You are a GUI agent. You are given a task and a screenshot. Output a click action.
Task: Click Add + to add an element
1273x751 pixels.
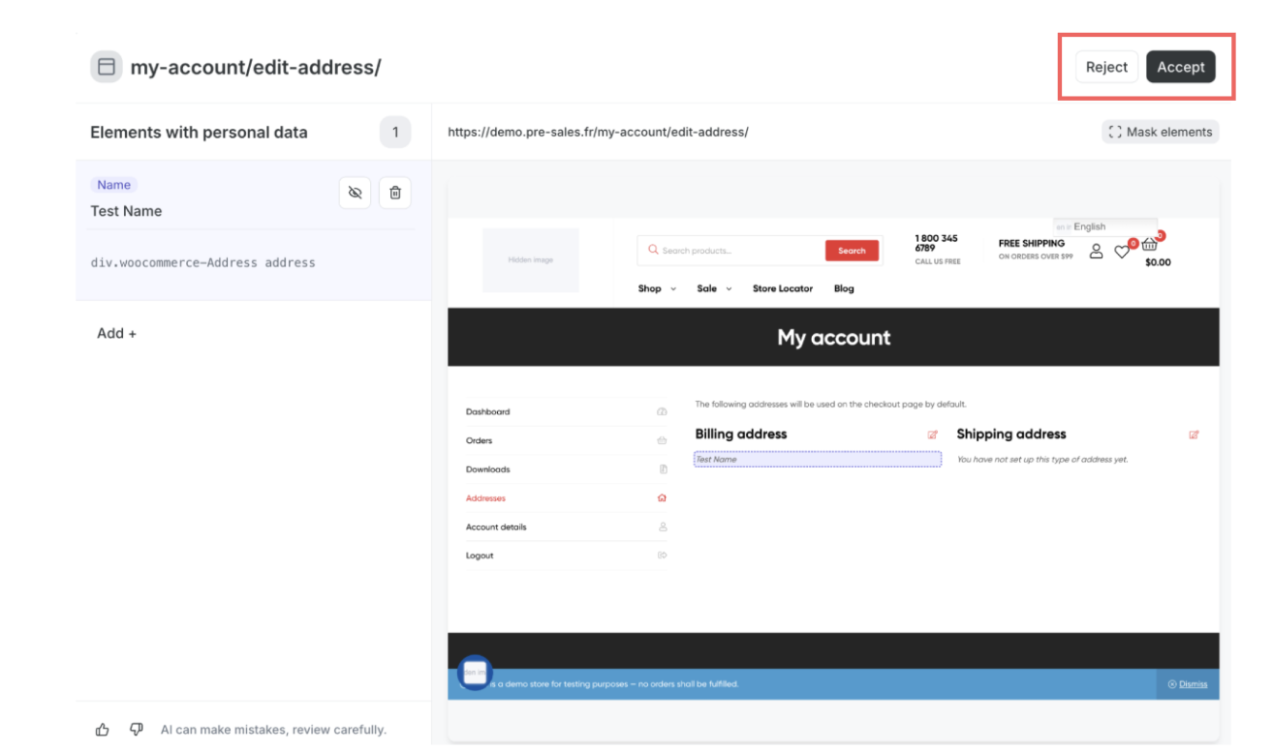(x=116, y=333)
